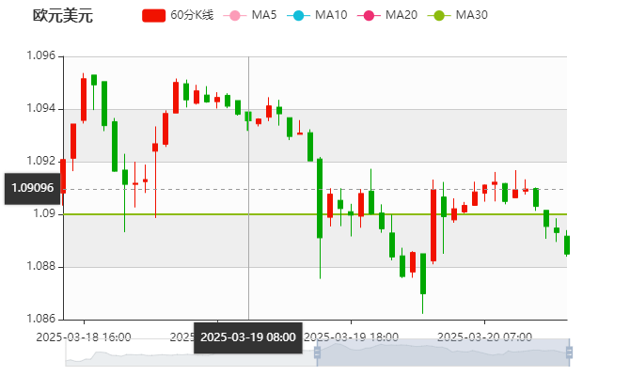
Task: Click the left handle of the zoom slider
Action: [x=317, y=352]
